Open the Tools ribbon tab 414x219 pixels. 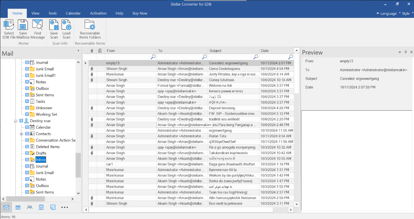53,13
